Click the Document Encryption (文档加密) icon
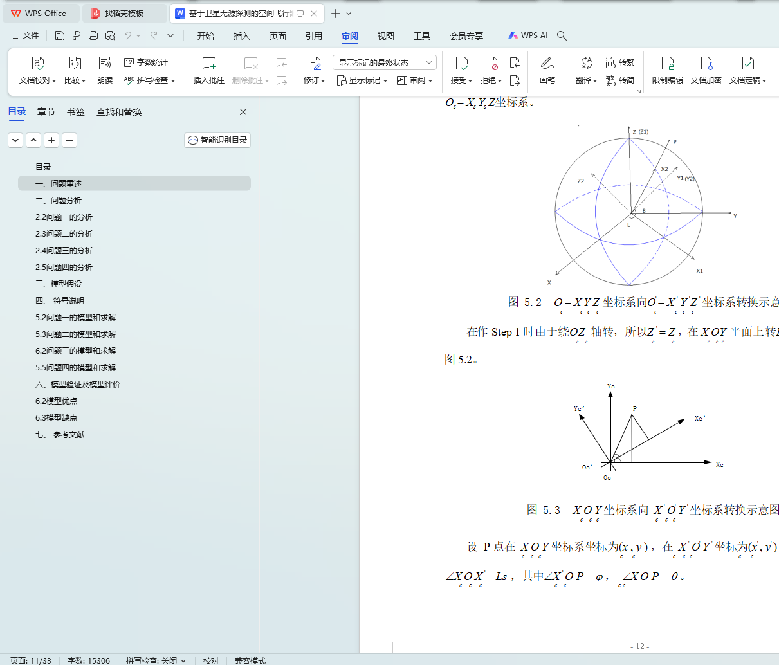This screenshot has height=665, width=779. click(x=706, y=64)
